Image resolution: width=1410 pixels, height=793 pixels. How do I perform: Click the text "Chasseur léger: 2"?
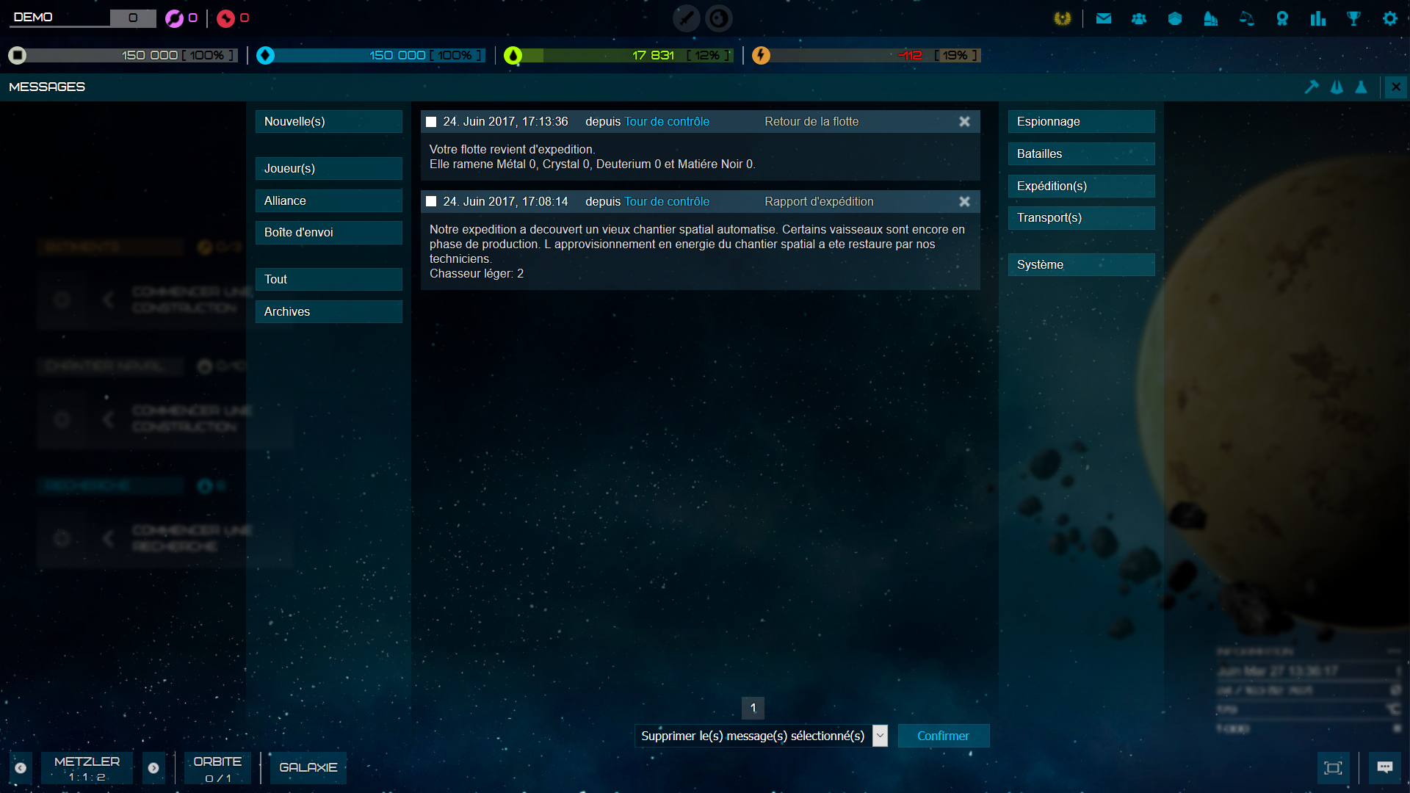(477, 274)
